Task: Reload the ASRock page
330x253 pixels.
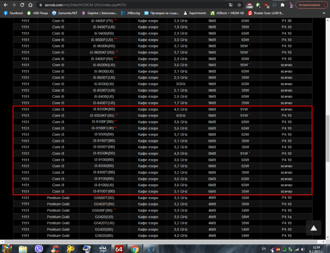Action: (x=22, y=5)
